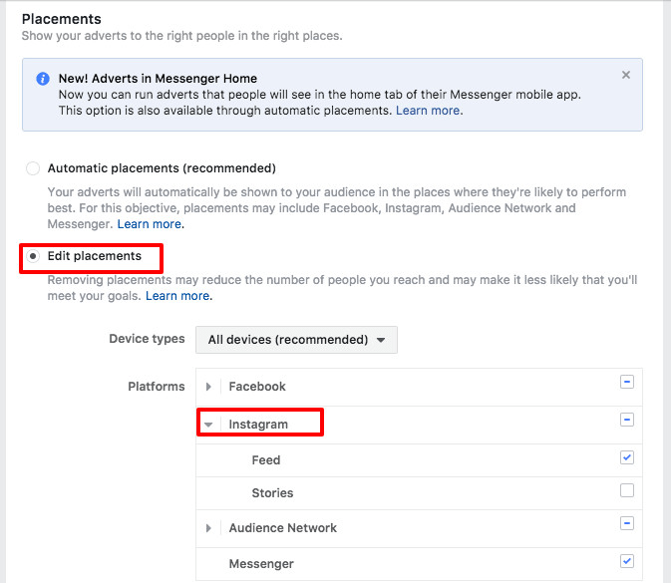Open the Device types dropdown
671x583 pixels.
pyautogui.click(x=296, y=340)
